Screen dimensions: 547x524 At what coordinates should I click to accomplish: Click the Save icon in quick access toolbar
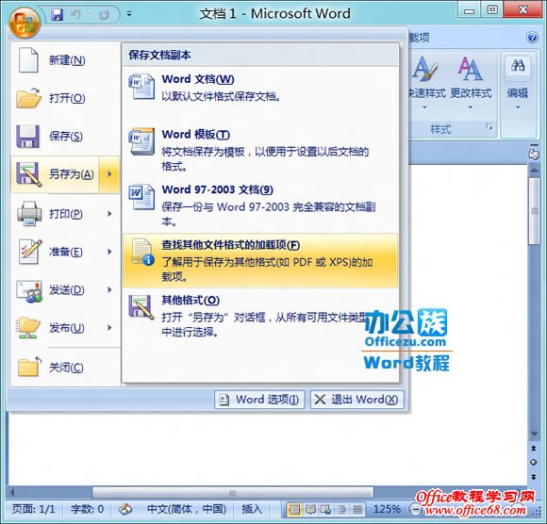[x=58, y=15]
